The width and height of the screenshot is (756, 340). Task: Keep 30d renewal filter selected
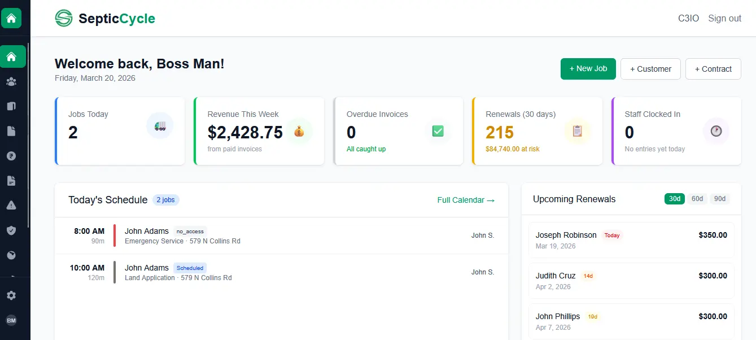point(674,198)
